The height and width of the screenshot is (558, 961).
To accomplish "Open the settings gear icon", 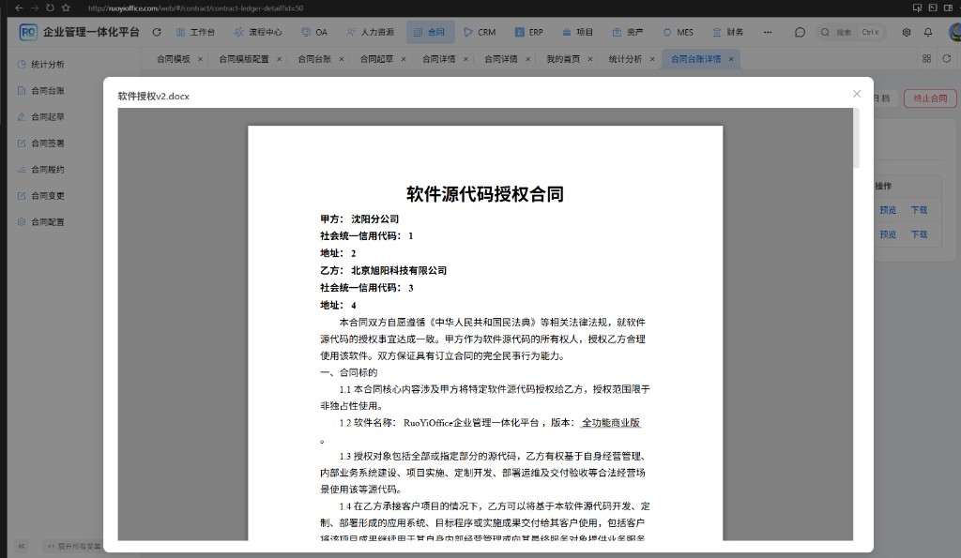I will point(907,32).
